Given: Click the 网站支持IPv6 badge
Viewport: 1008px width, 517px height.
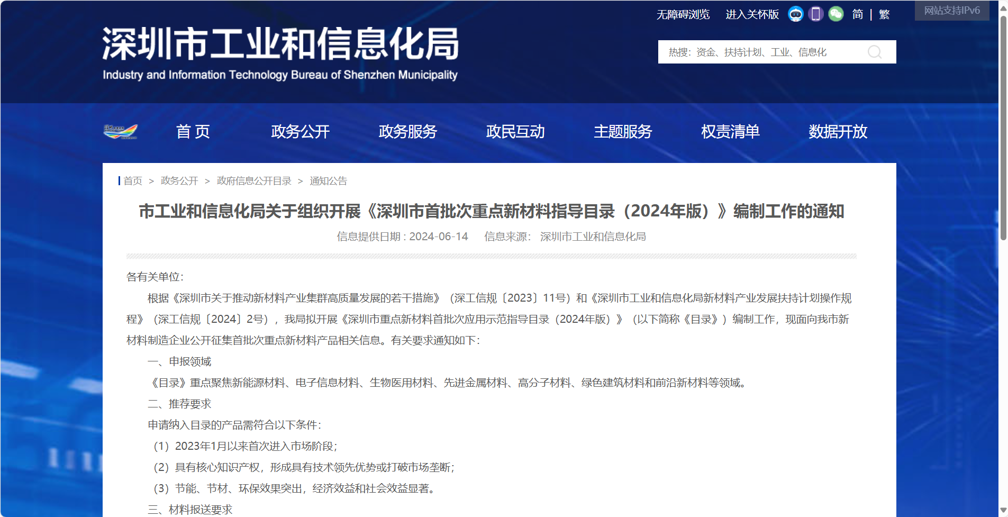Looking at the screenshot, I should (x=952, y=10).
